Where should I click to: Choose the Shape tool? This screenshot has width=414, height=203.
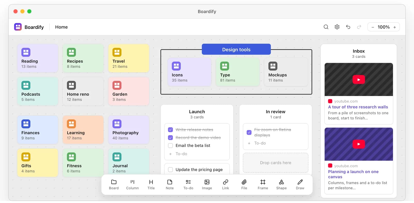point(281,185)
